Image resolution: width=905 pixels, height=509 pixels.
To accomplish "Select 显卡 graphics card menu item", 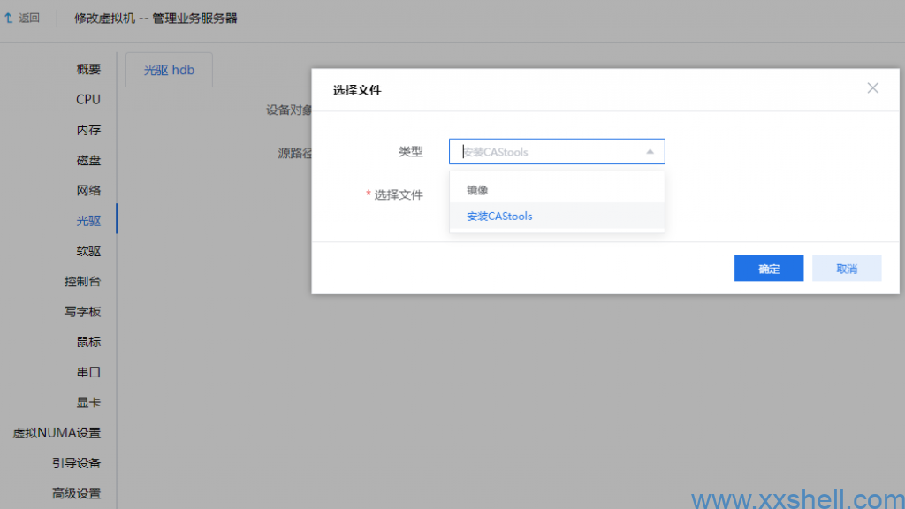I will tap(88, 402).
